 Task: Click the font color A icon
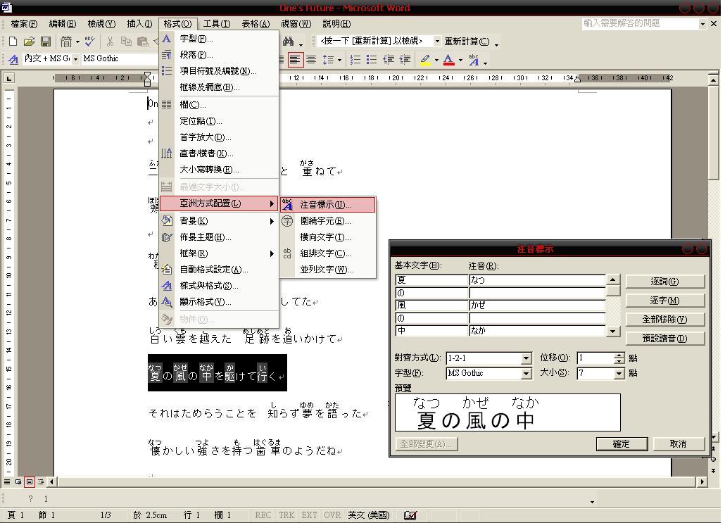click(x=448, y=59)
